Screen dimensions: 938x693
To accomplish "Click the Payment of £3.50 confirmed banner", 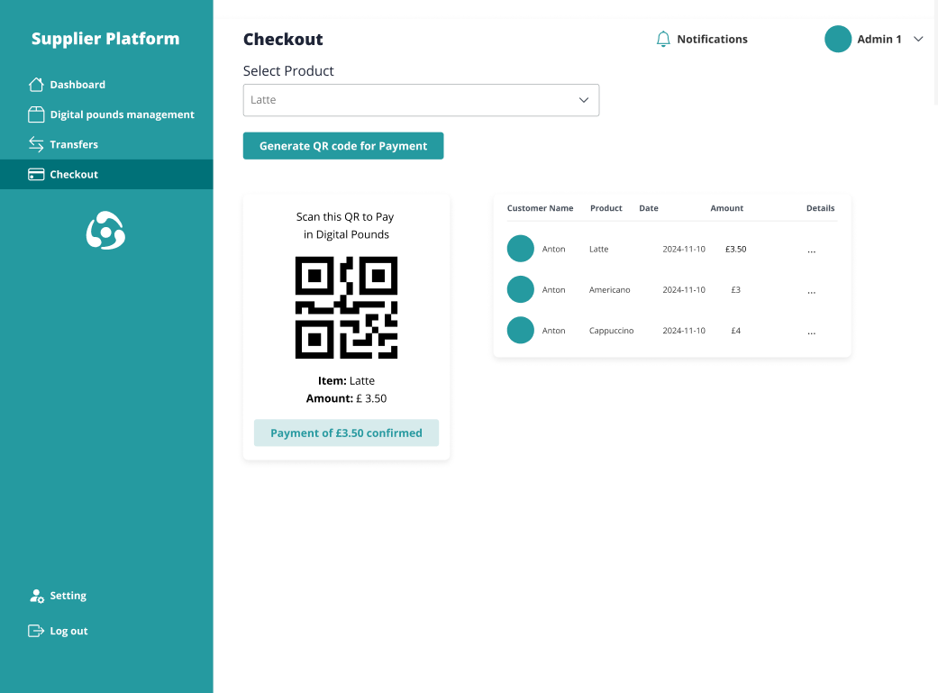I will pos(346,433).
